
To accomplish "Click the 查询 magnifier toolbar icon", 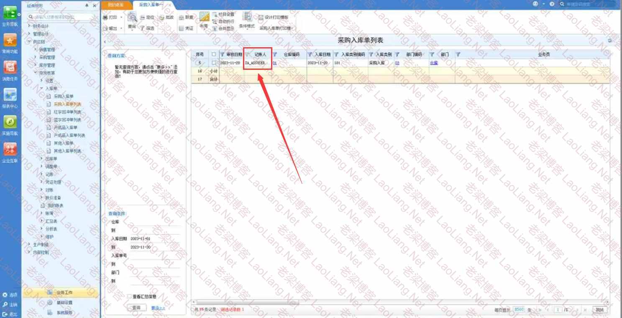I will click(x=132, y=18).
